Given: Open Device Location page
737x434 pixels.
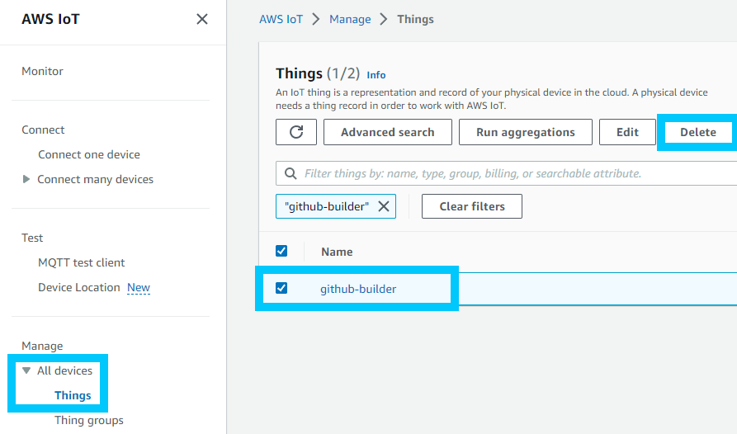Looking at the screenshot, I should coord(79,287).
